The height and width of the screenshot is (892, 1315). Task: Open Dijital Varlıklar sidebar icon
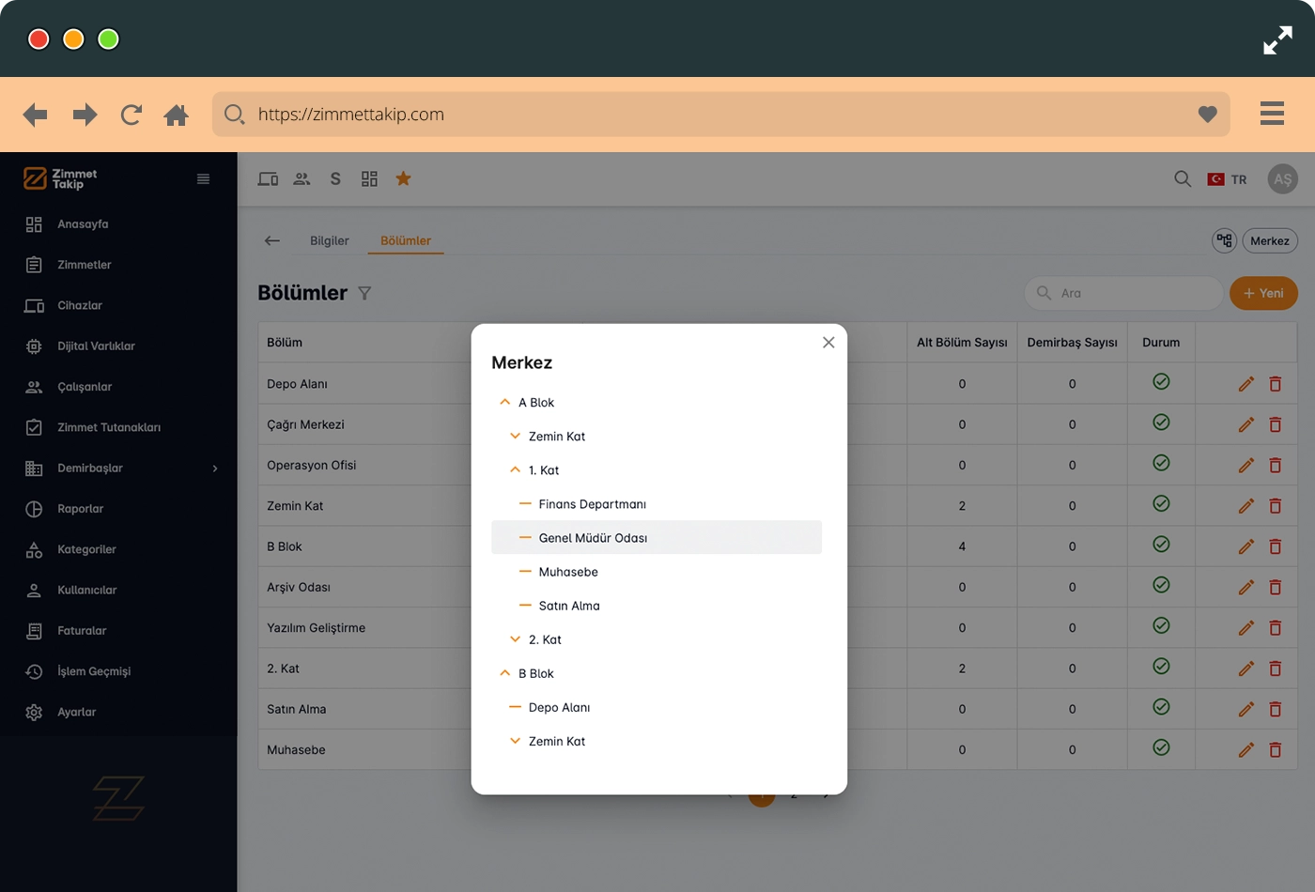(34, 346)
